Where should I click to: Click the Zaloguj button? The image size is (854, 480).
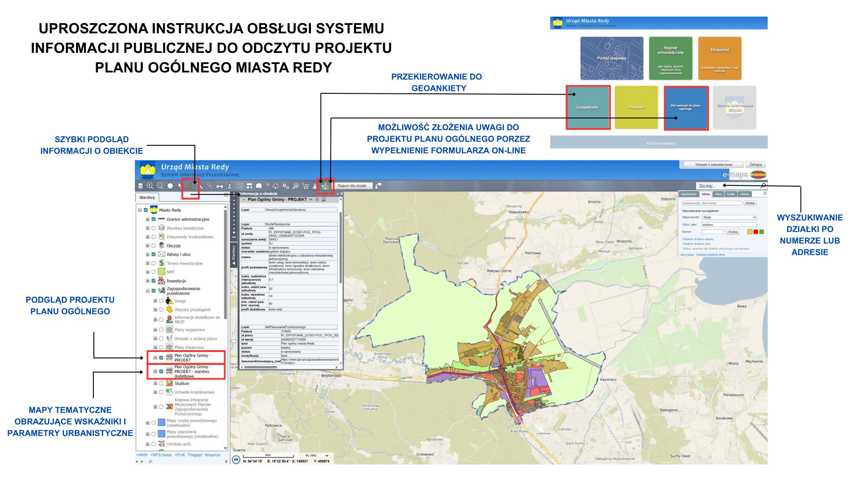755,164
